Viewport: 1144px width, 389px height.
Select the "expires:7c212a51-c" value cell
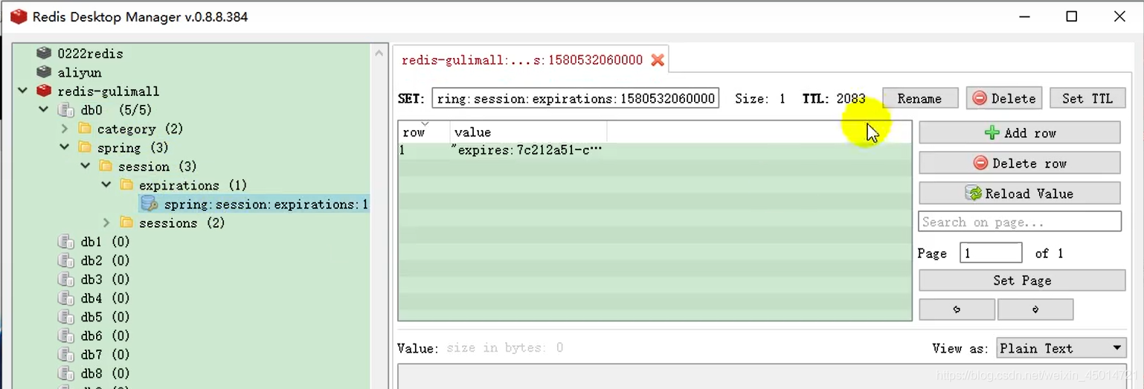[x=528, y=150]
